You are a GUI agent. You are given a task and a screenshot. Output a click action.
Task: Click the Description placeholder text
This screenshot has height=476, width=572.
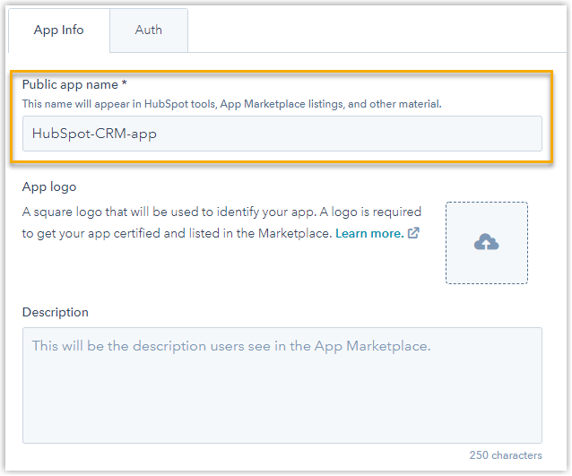tap(231, 345)
